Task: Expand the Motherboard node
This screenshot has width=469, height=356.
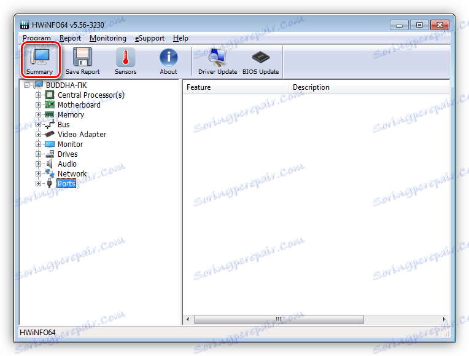Action: pyautogui.click(x=38, y=105)
